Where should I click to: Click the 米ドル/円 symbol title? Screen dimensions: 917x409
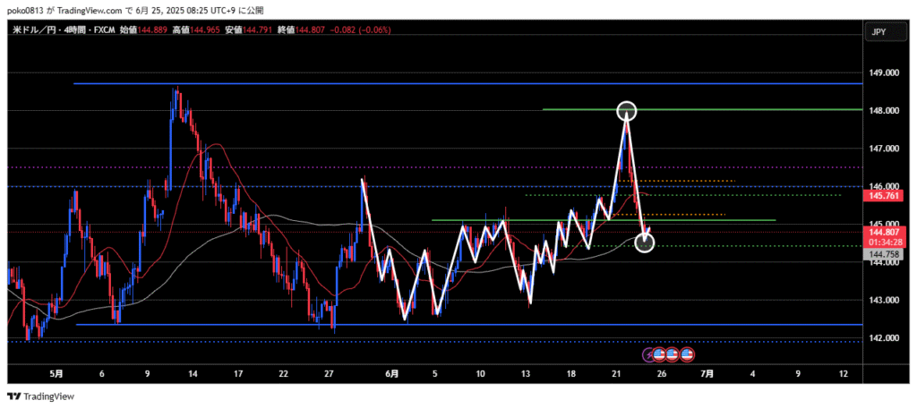pos(30,30)
